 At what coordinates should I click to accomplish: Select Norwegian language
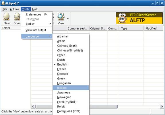71,97
